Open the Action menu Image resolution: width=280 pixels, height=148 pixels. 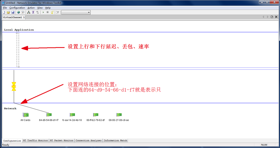pos(31,8)
